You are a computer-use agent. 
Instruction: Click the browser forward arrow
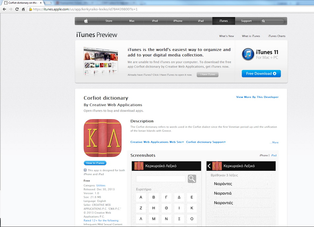point(11,9)
